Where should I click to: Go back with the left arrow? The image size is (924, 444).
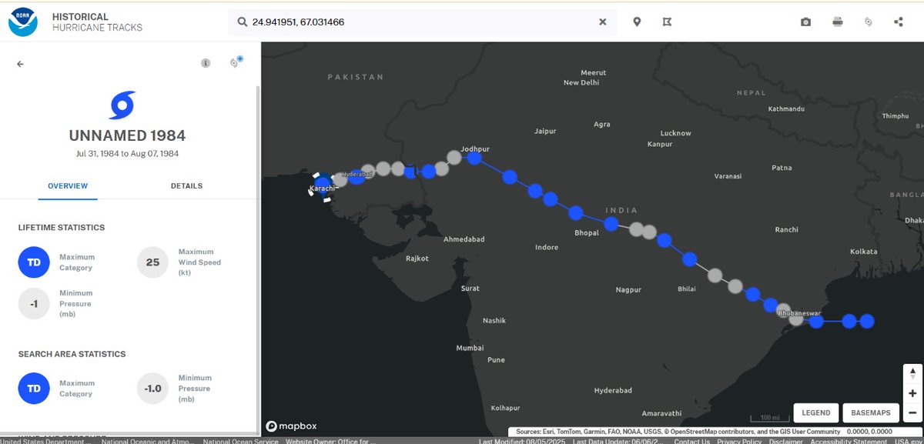pos(21,64)
